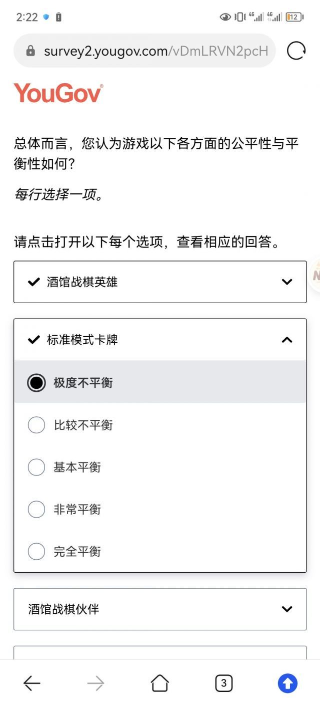Tap the battery indicator in status bar
The width and height of the screenshot is (320, 707).
[x=294, y=17]
